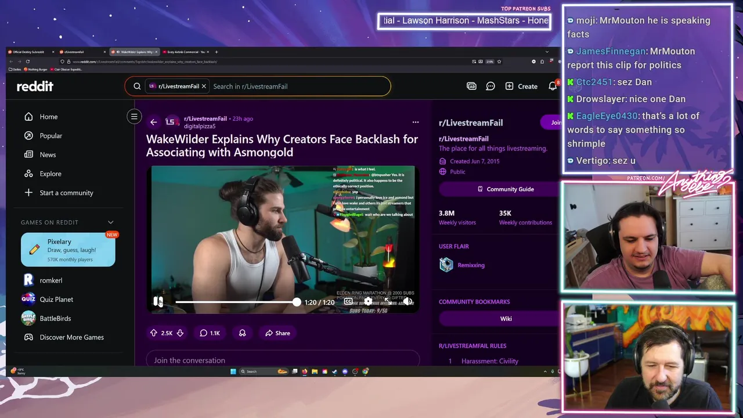Pause the video player
This screenshot has width=743, height=418.
[x=158, y=301]
